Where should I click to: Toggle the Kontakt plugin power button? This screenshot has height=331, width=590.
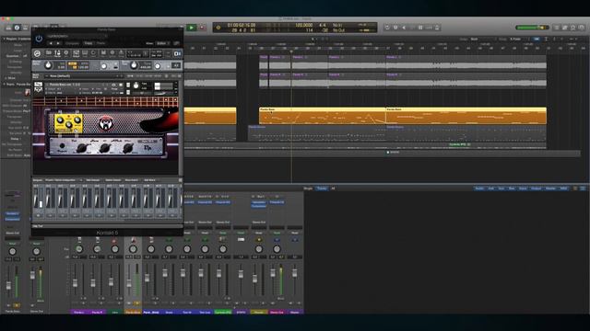(x=39, y=39)
